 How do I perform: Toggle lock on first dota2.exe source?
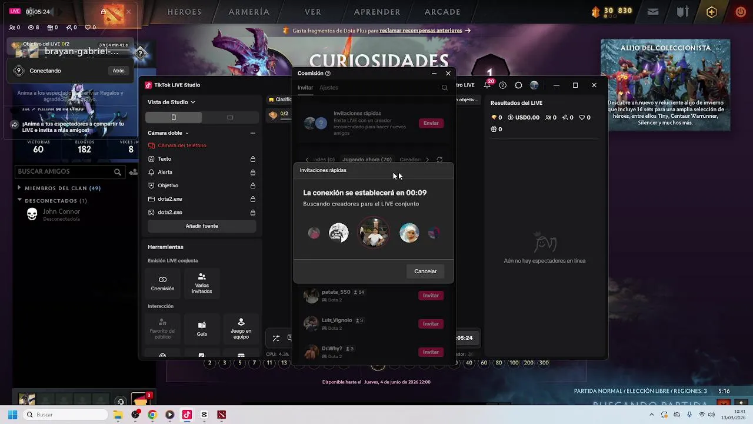pos(253,199)
